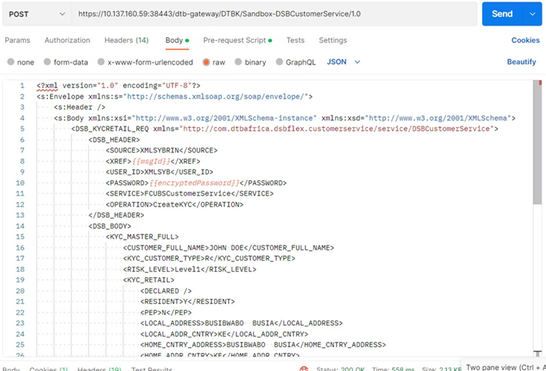Choose the GraphQL body option
The image size is (546, 371).
(x=279, y=62)
